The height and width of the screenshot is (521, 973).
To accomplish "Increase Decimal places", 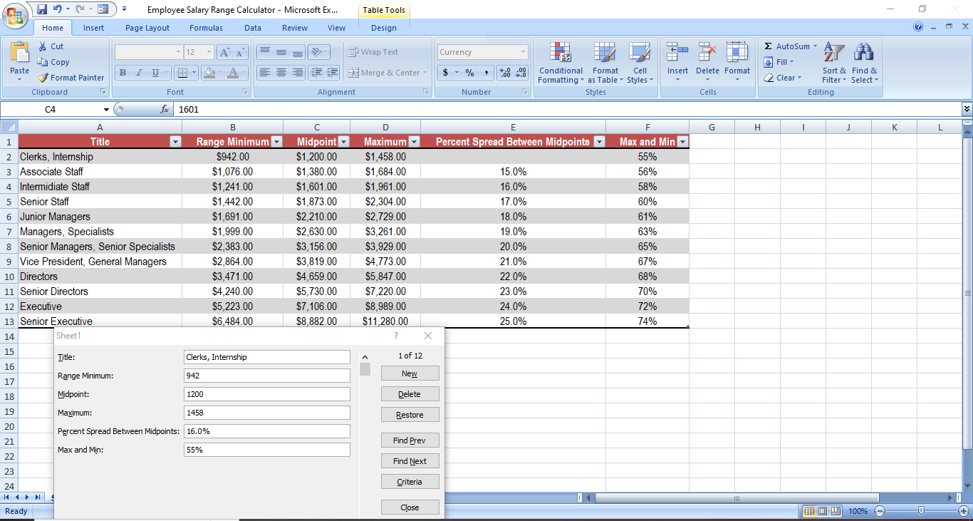I will coord(505,73).
